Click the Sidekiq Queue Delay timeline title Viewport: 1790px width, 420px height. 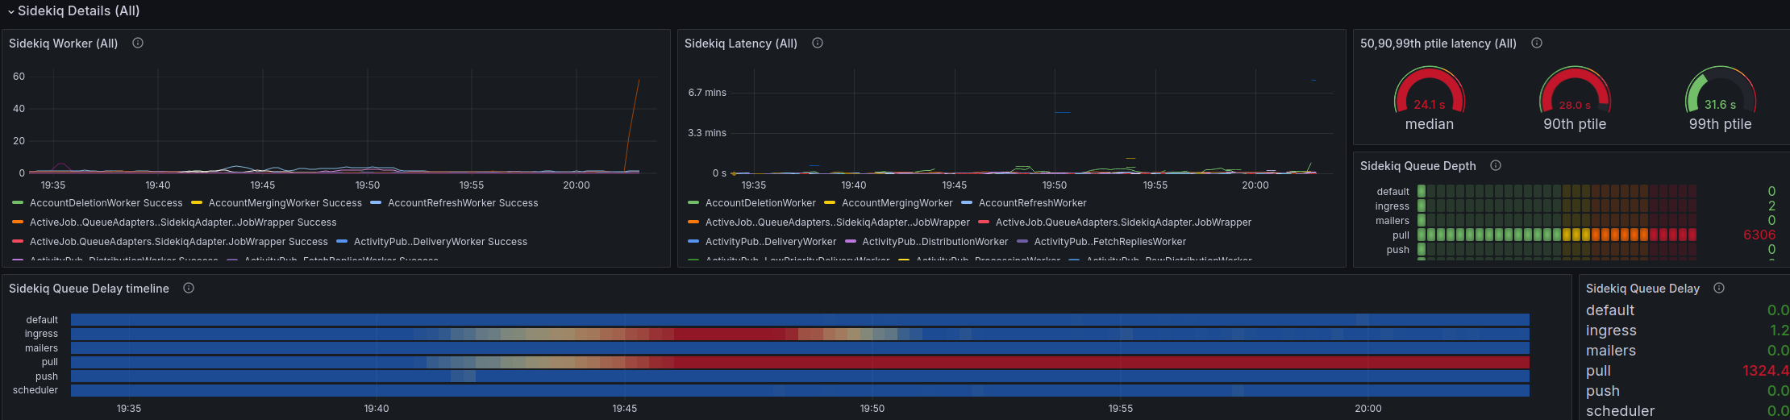[x=89, y=289]
